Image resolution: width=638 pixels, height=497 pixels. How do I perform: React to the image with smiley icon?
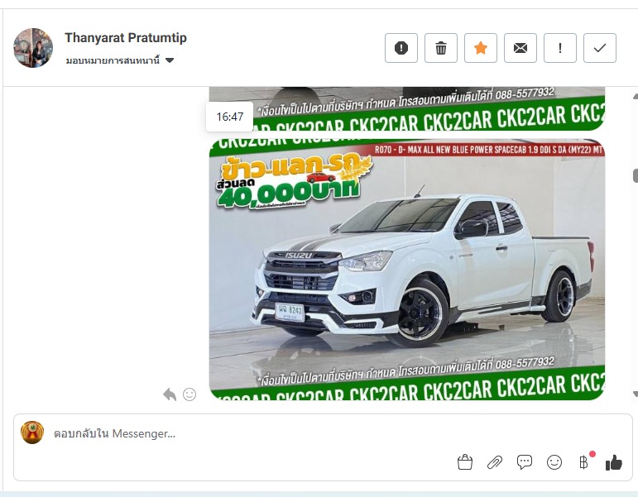tap(189, 394)
